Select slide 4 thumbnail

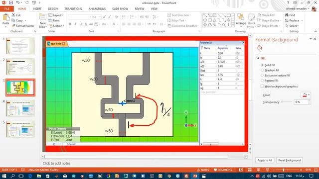coord(20,108)
